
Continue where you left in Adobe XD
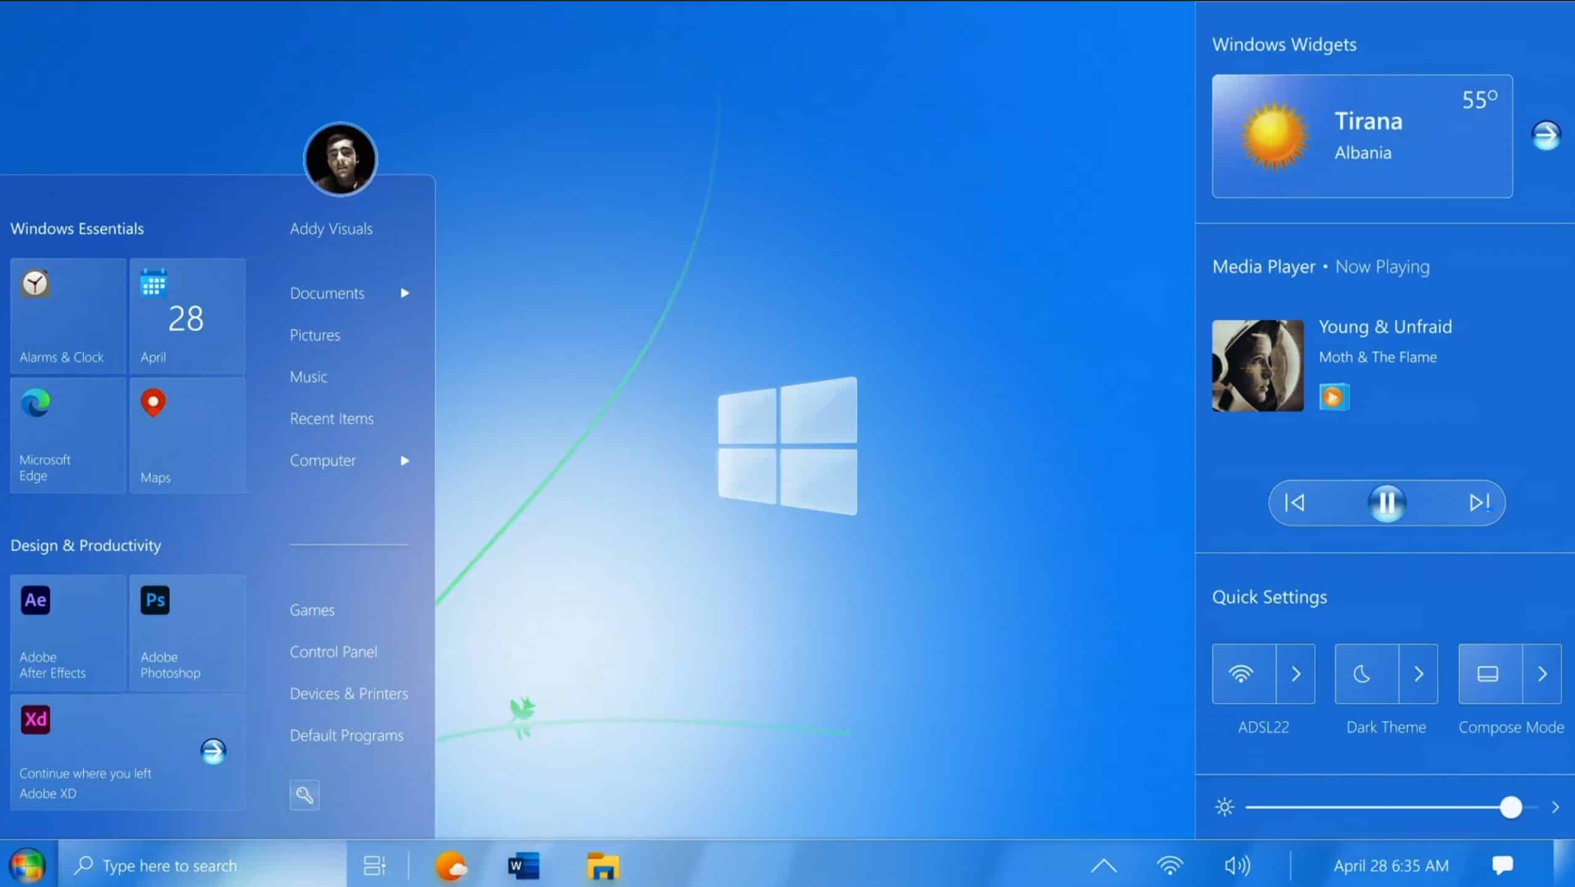(x=213, y=751)
